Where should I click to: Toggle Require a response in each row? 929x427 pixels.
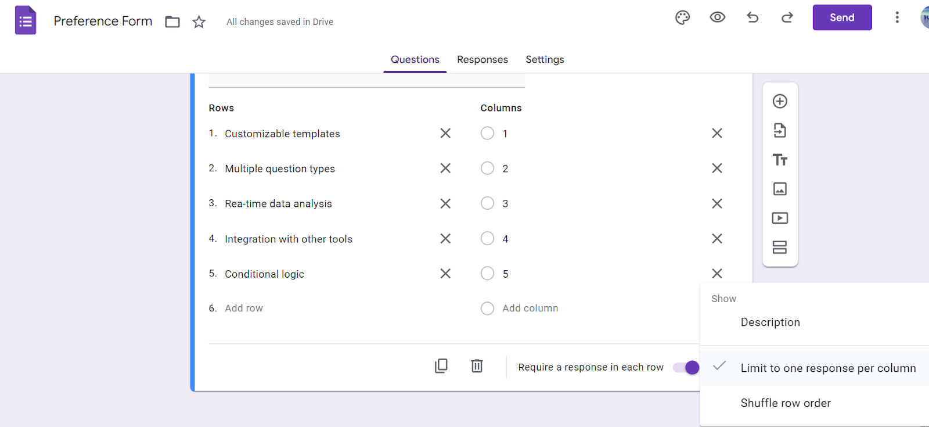(x=686, y=367)
